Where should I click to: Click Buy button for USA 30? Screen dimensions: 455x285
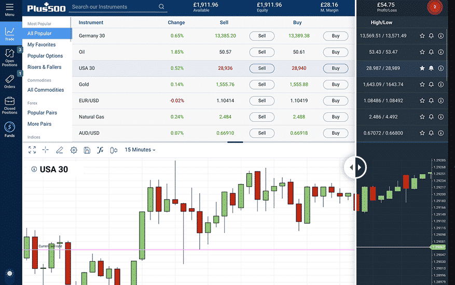[x=336, y=68]
